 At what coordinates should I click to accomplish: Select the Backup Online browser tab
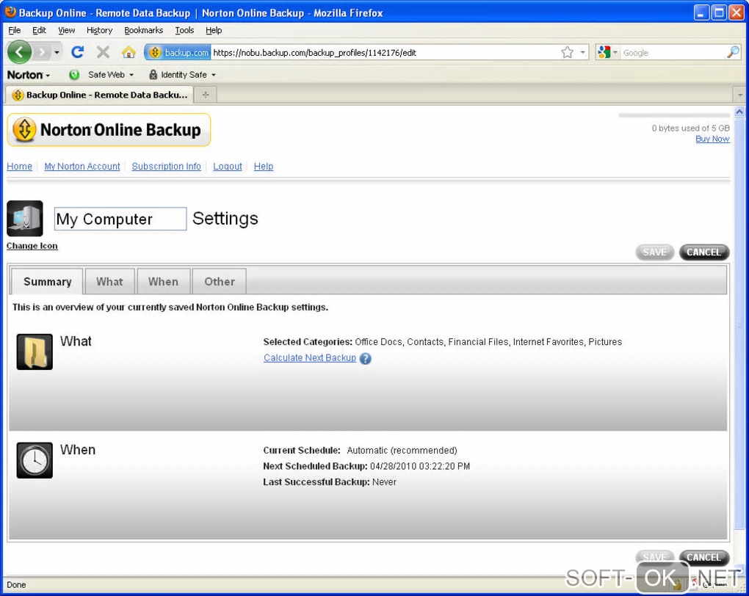pos(99,95)
